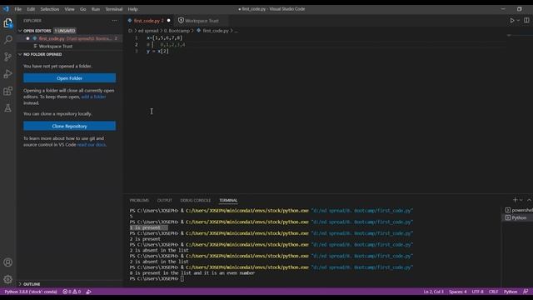Open terminal launch profile dropdown arrow
The image size is (533, 300).
tap(521, 200)
